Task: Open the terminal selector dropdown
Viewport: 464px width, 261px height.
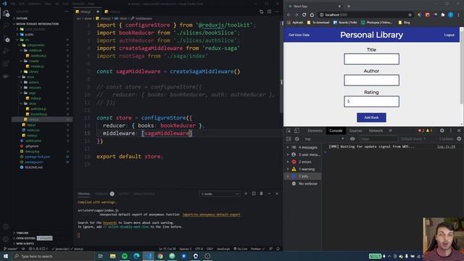Action: 220,194
